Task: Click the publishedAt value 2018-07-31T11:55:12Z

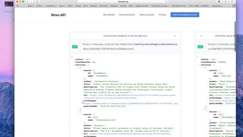Action: coord(113,106)
